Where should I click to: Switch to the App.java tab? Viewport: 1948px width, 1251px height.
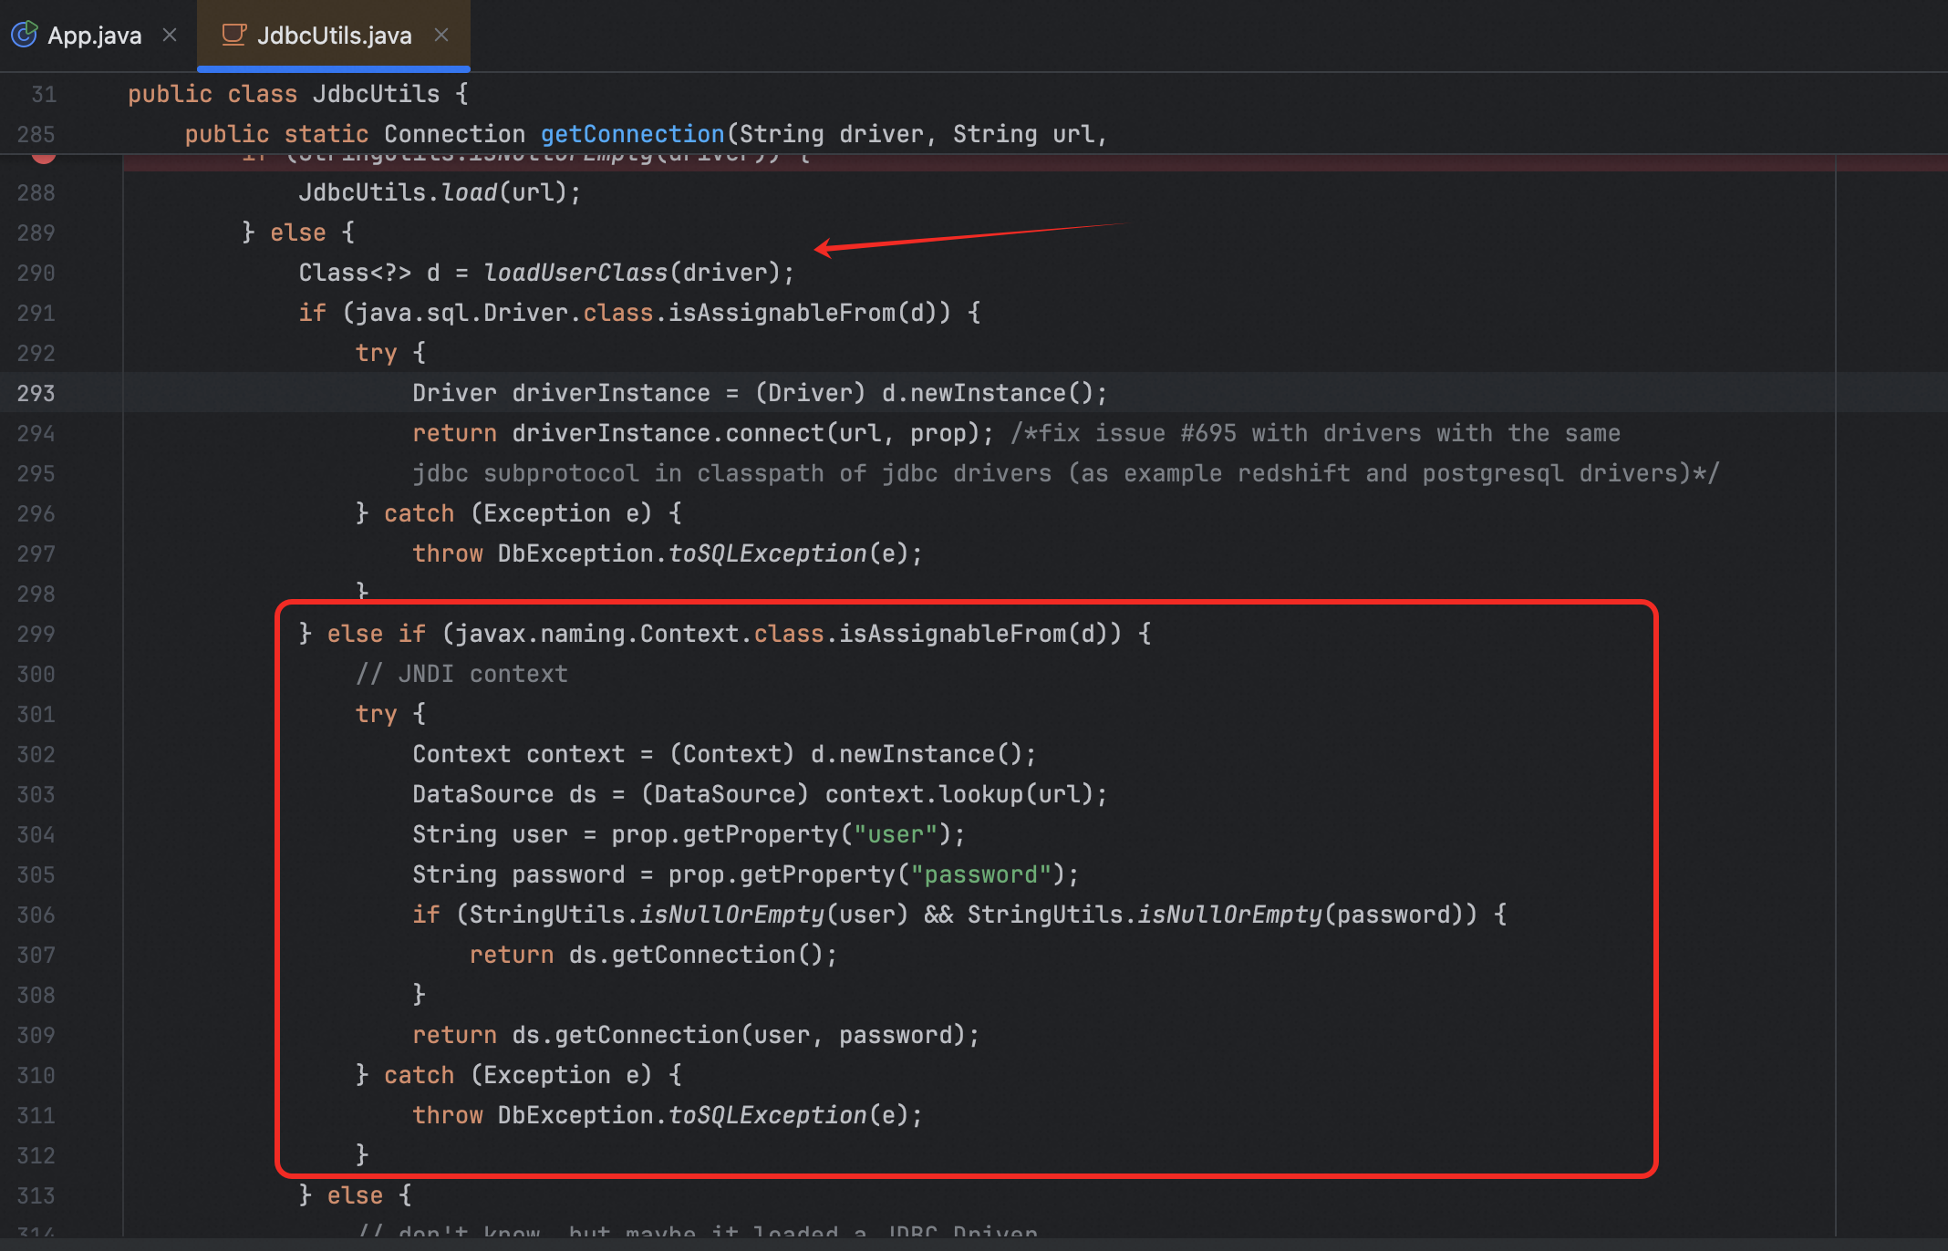pos(94,36)
